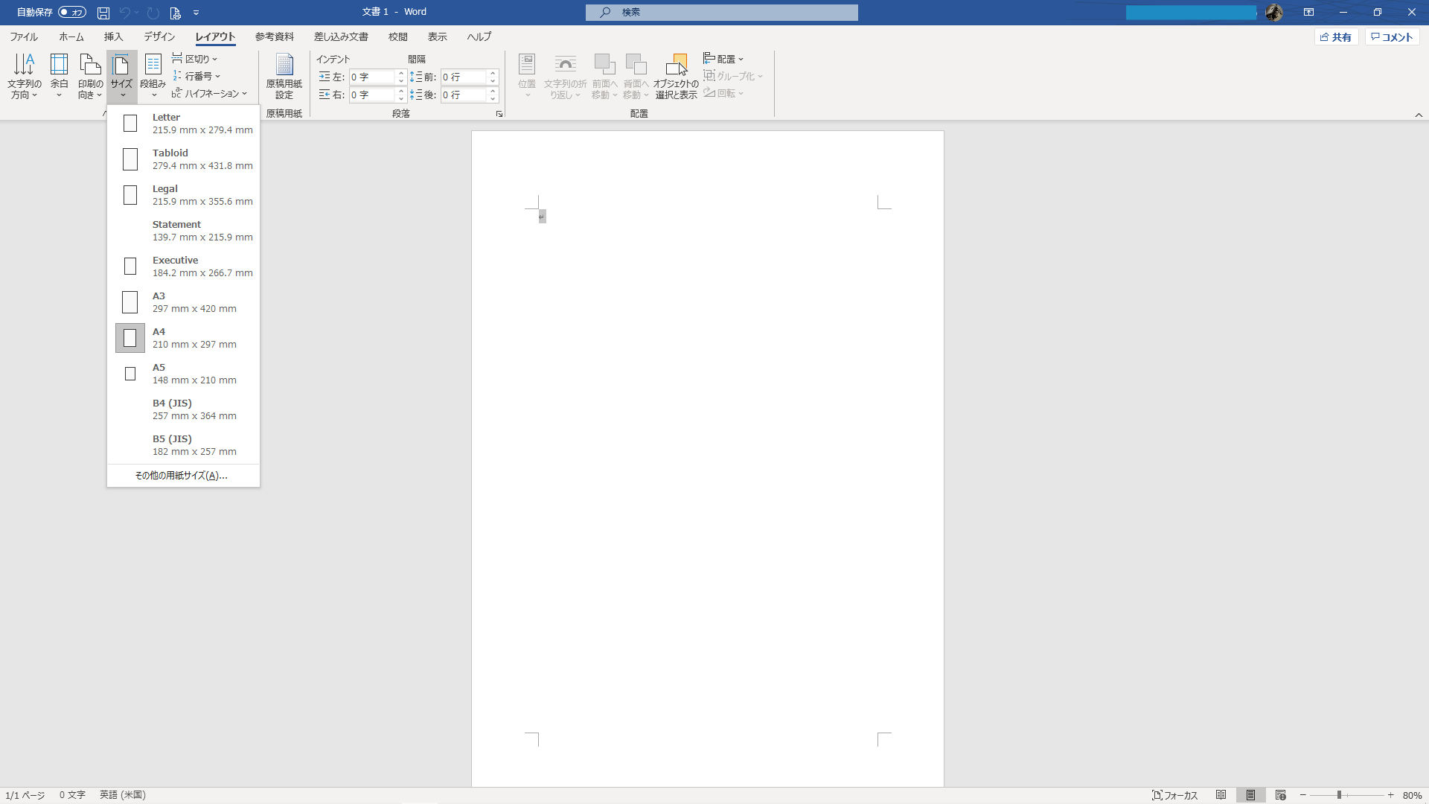Switch to Web layout view in status bar
This screenshot has height=804, width=1429.
1280,795
